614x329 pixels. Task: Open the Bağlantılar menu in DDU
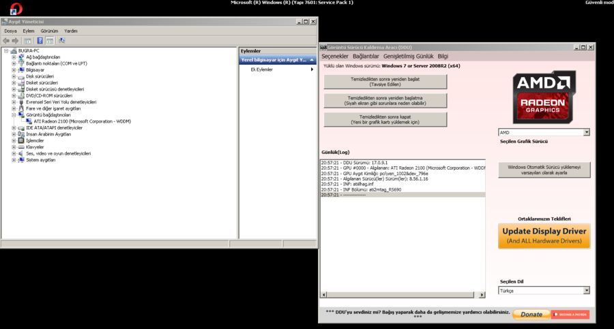click(x=366, y=57)
